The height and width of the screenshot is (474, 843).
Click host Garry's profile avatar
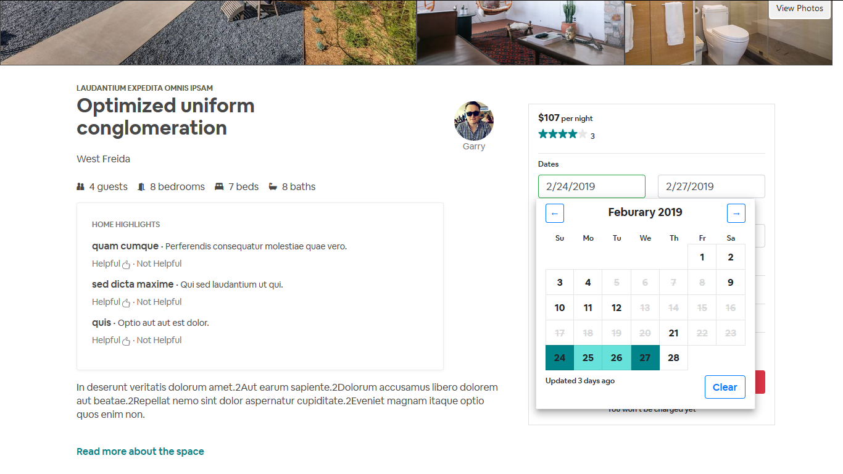coord(474,121)
